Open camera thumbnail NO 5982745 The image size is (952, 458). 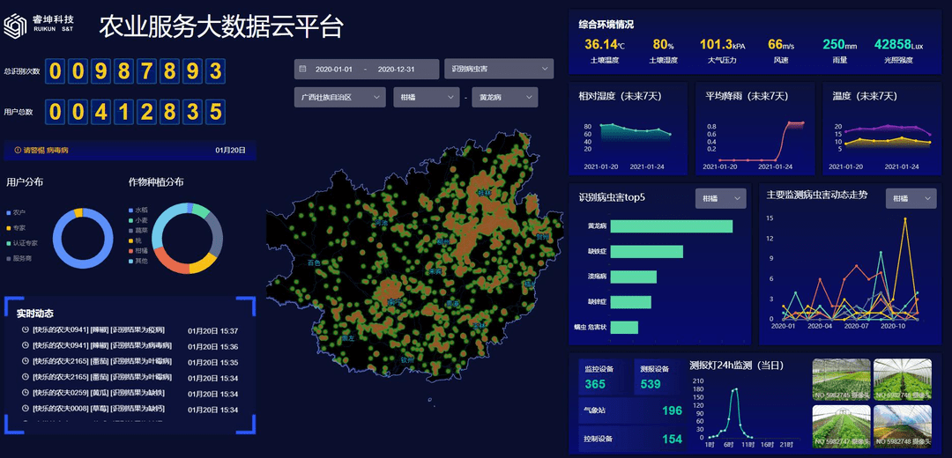click(x=841, y=379)
